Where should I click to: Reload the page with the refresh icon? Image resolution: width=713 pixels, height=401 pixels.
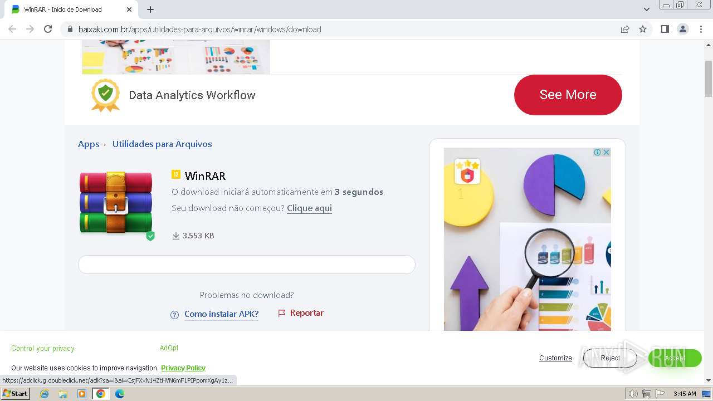click(x=48, y=29)
